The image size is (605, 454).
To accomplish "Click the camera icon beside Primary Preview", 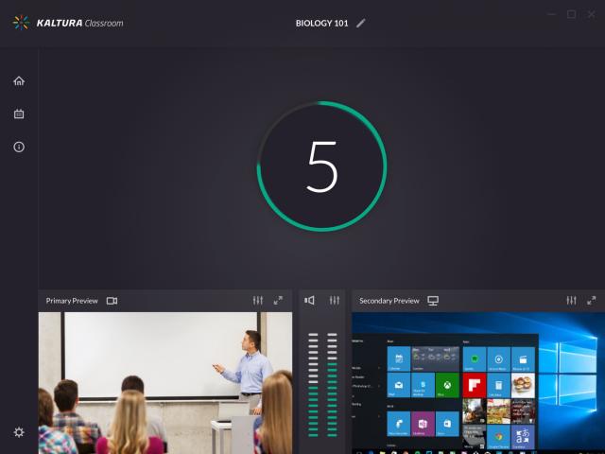I will (112, 301).
